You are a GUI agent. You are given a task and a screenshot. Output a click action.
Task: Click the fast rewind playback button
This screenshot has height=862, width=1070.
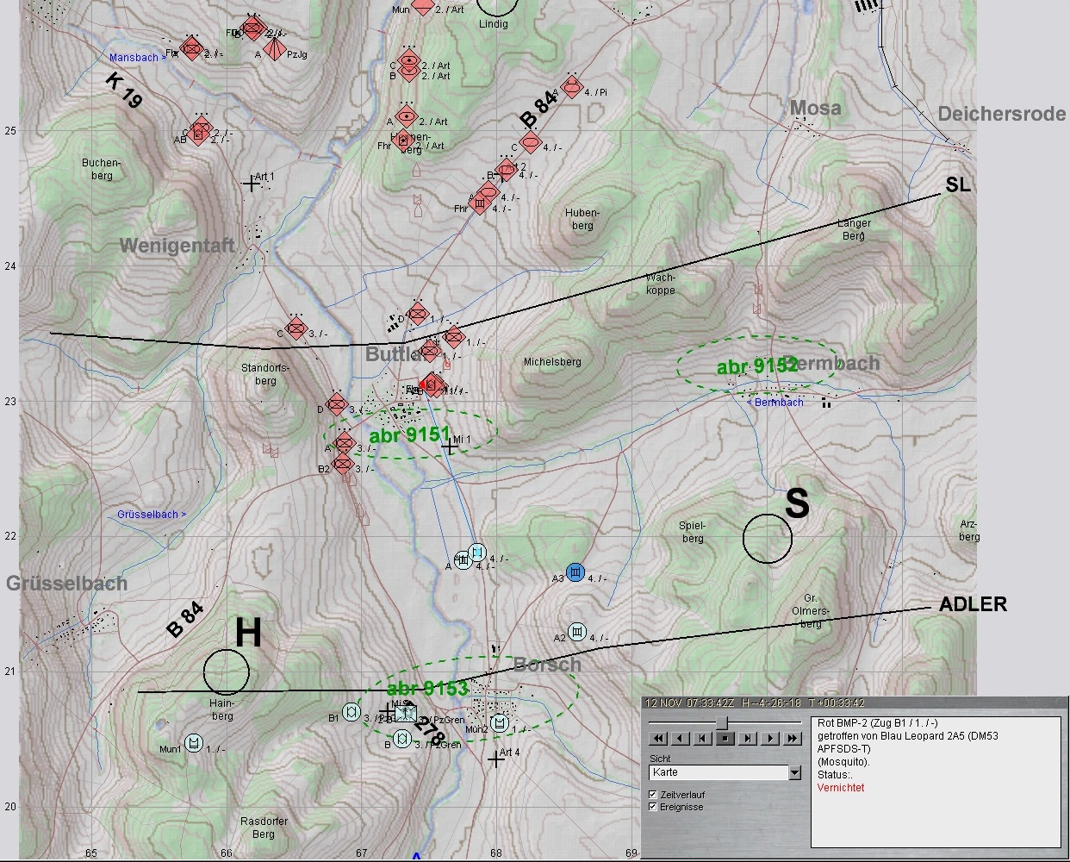pos(658,739)
